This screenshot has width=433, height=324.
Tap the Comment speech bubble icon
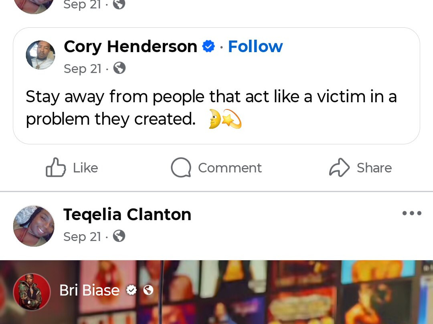[181, 167]
